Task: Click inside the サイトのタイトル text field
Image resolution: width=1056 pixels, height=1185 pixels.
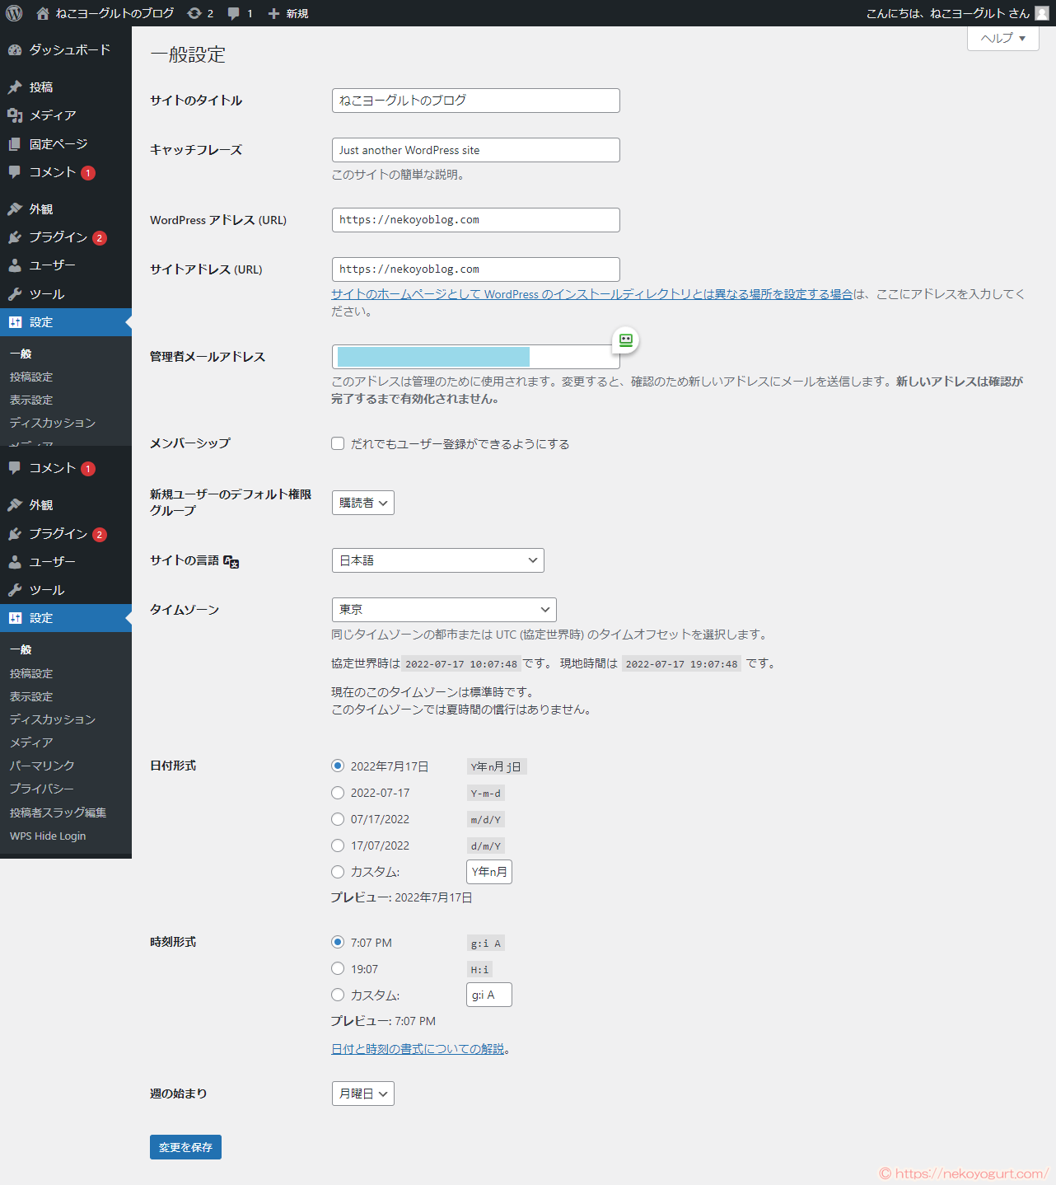Action: (x=475, y=101)
